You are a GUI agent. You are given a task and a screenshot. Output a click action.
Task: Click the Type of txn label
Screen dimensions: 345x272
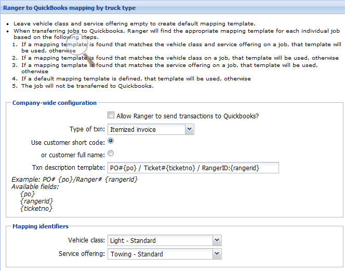(87, 129)
